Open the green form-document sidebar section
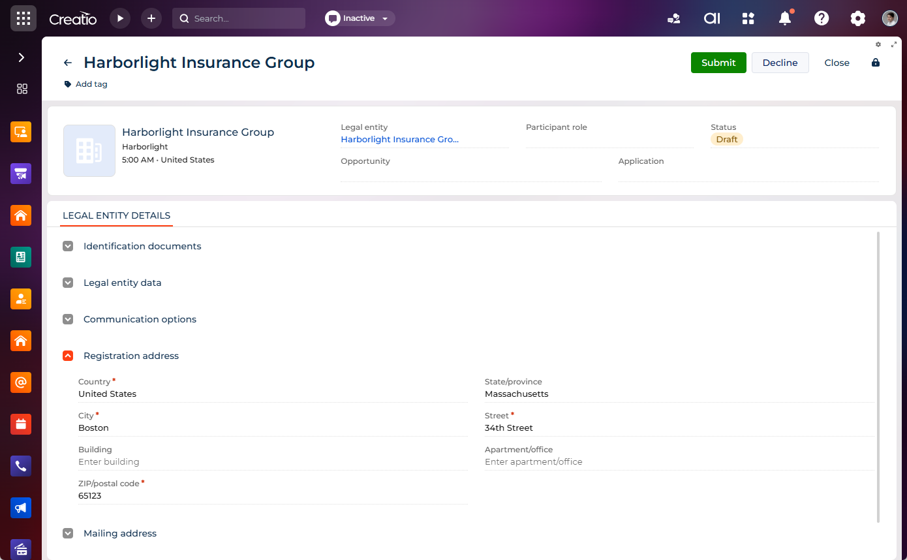 point(21,257)
